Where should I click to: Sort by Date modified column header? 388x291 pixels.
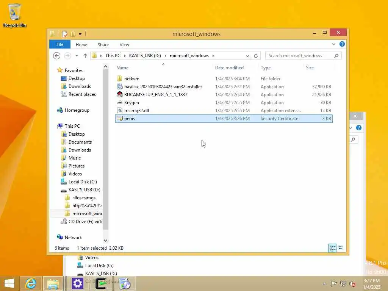pyautogui.click(x=229, y=68)
